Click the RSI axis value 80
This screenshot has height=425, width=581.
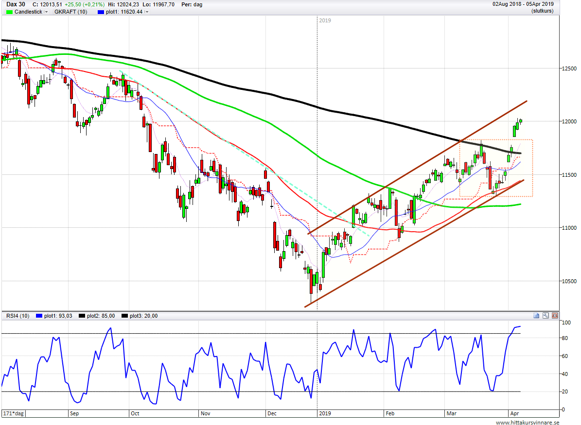coord(564,338)
